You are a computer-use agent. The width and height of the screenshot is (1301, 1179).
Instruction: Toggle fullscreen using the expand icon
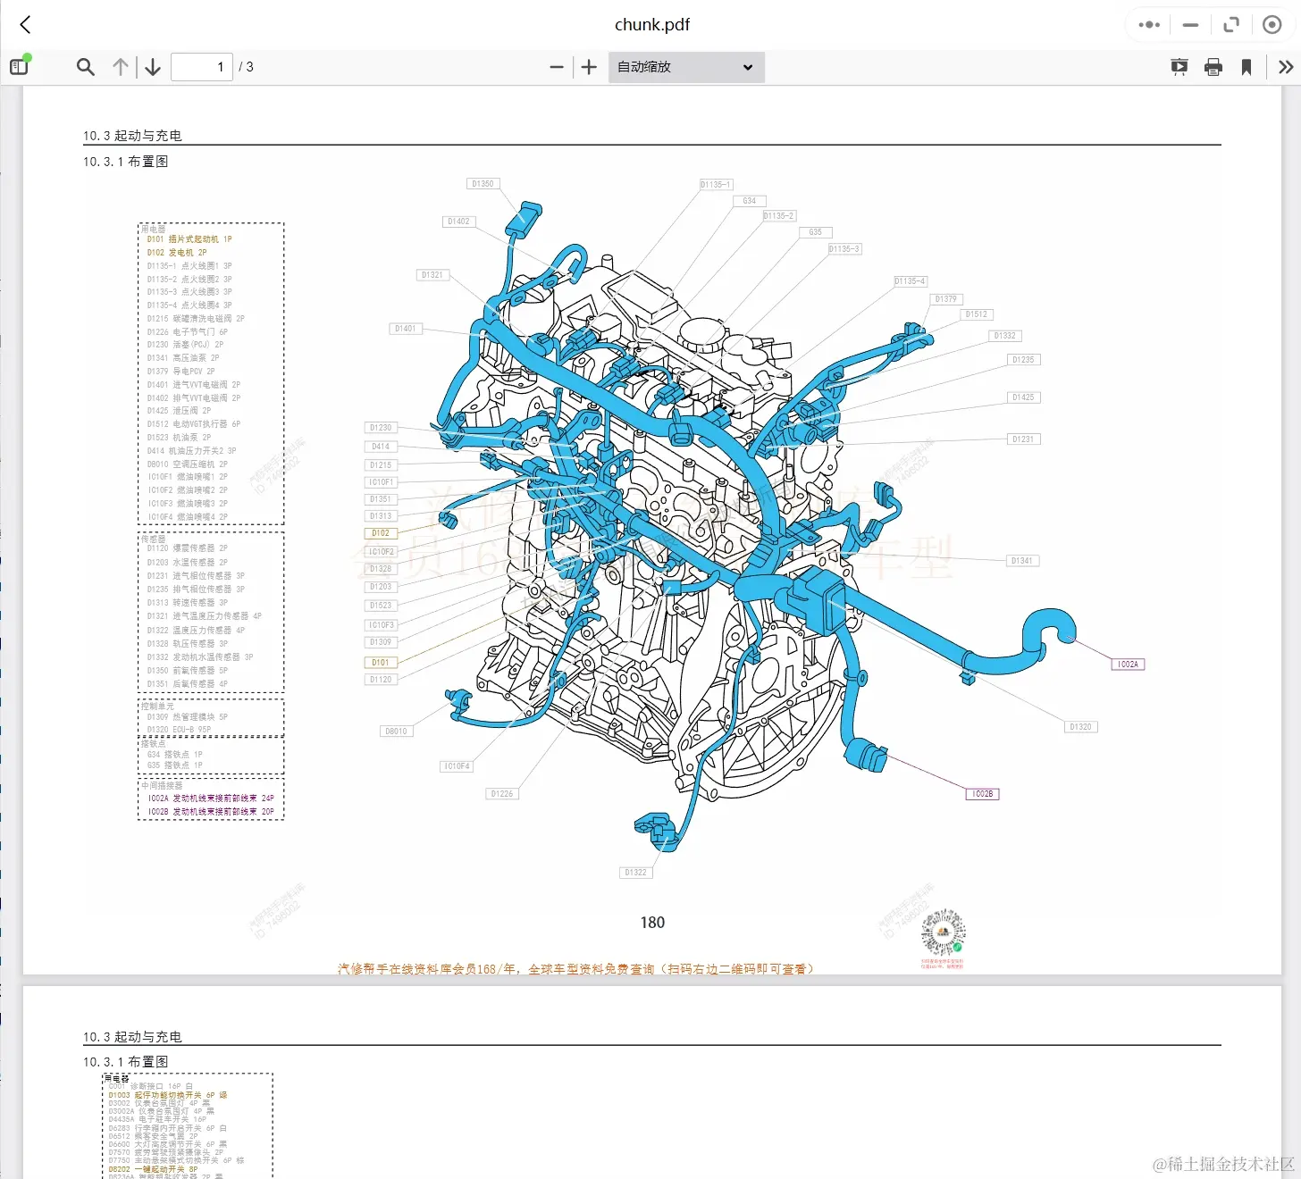[1231, 24]
